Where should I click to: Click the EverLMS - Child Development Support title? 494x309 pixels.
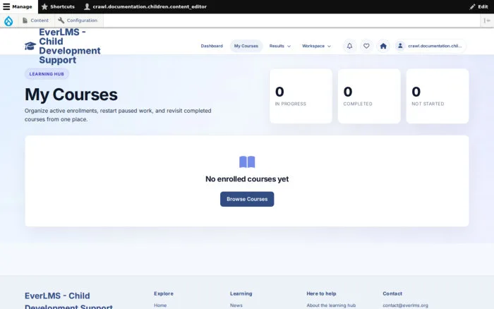pos(70,46)
